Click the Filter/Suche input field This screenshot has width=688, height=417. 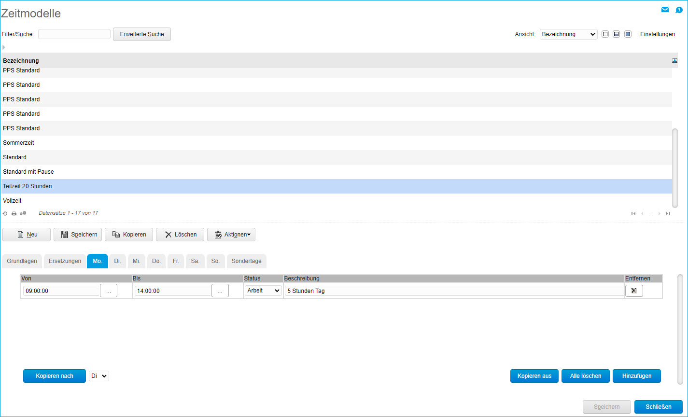pyautogui.click(x=74, y=34)
